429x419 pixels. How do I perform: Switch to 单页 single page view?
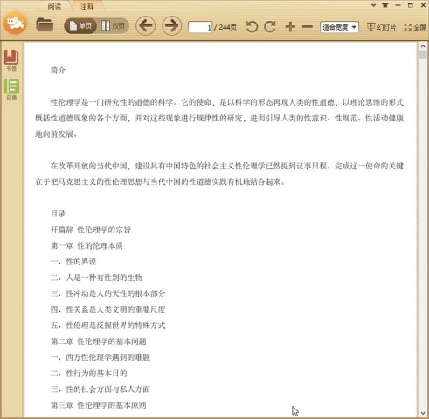click(80, 26)
